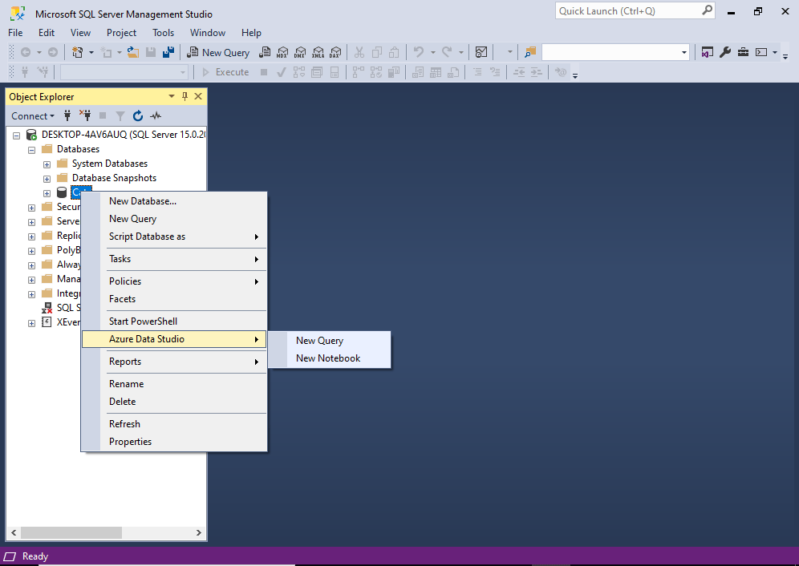Click Disconnect icon in Object Explorer
This screenshot has width=799, height=566.
tap(84, 115)
